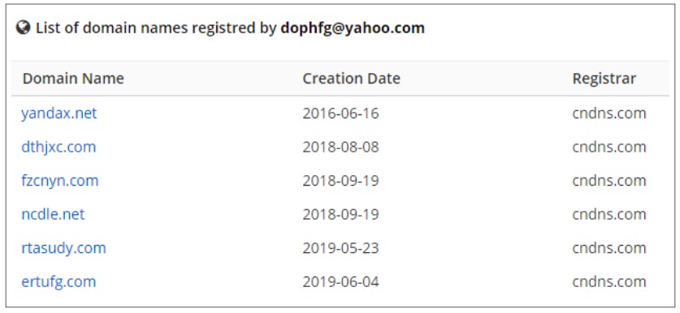The height and width of the screenshot is (313, 680).
Task: Click the Creation Date column header
Action: [x=351, y=79]
